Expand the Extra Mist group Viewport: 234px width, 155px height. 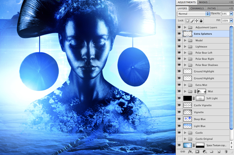click(185, 85)
